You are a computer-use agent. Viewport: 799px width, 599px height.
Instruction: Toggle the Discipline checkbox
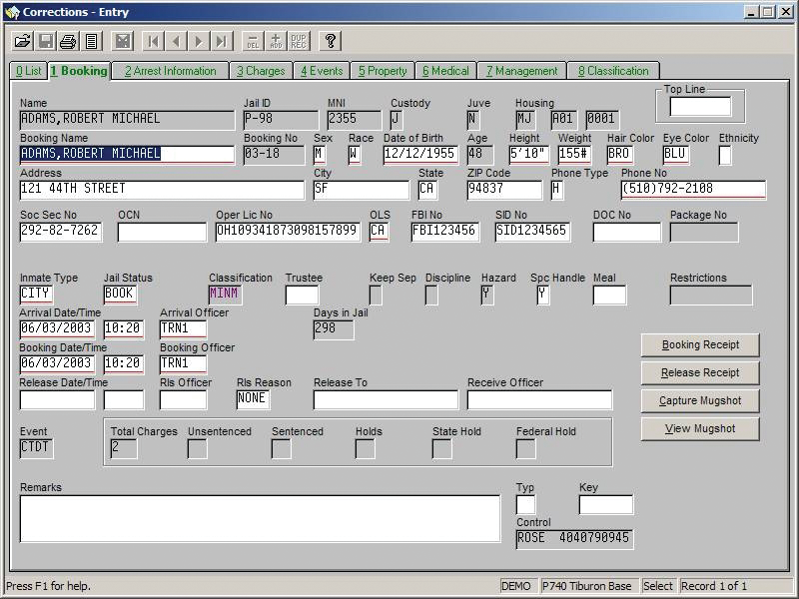tap(431, 296)
